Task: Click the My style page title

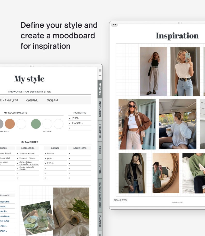Action: tap(29, 79)
